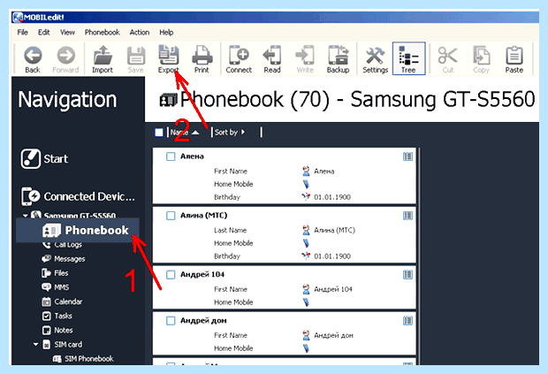Screen dimensions: 548x374
Task: Click the Connect phone icon
Action: 239,59
